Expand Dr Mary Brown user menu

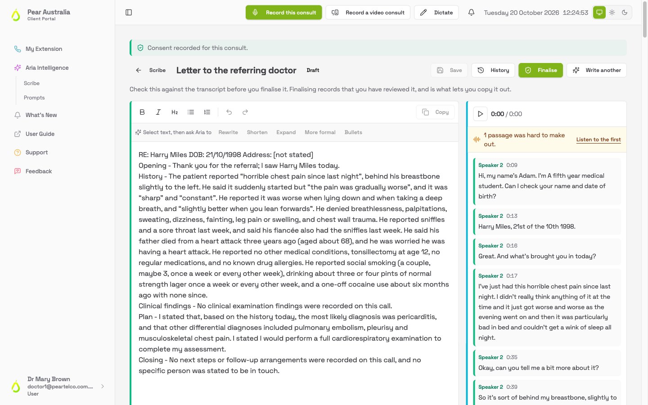(58, 387)
